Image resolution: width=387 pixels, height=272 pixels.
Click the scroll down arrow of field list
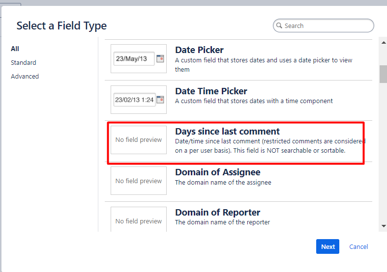(x=384, y=226)
